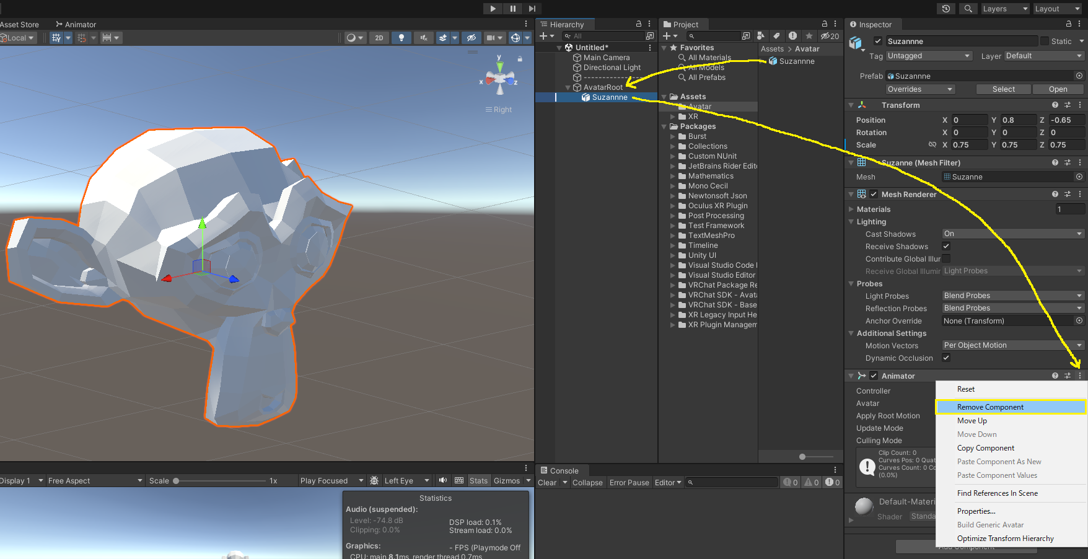This screenshot has height=559, width=1088.
Task: Open the prefab Overrides dropdown
Action: [920, 89]
